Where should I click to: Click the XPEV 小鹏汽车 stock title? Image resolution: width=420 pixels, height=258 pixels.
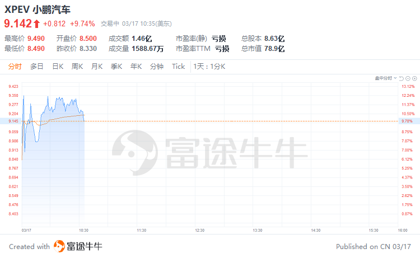[x=37, y=10]
